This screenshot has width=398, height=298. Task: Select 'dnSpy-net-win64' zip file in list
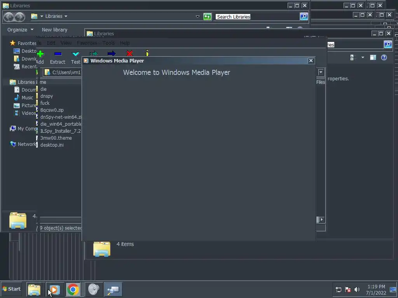pos(61,117)
